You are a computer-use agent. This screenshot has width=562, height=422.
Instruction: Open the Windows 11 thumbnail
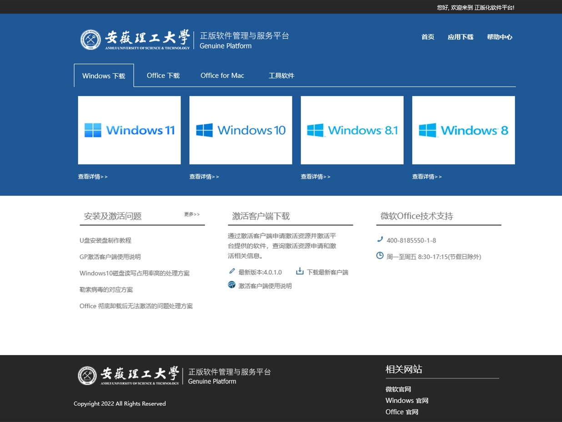(x=129, y=130)
